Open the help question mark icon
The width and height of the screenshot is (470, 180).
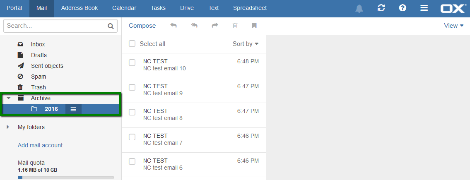coord(403,8)
